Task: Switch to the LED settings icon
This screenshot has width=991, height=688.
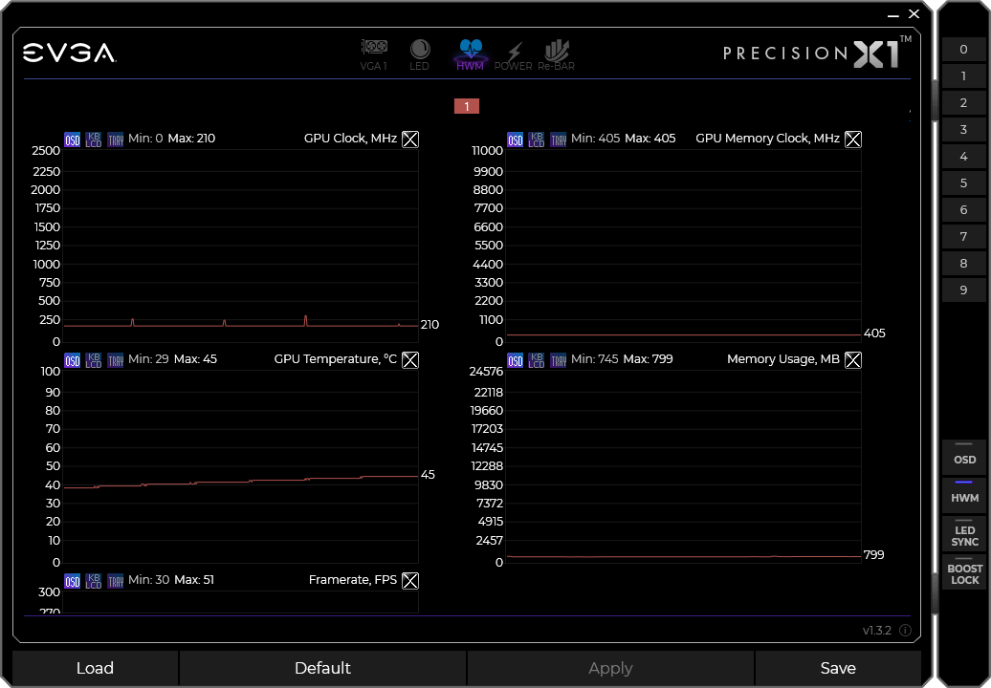Action: (420, 54)
